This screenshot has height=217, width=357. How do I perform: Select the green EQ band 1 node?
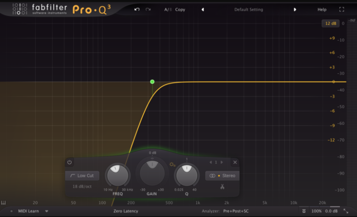click(x=152, y=82)
